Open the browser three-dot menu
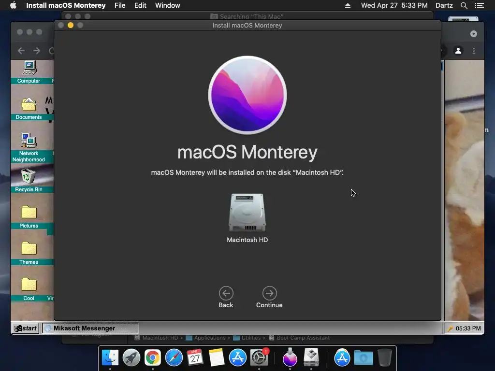Image resolution: width=495 pixels, height=371 pixels. pos(474,51)
